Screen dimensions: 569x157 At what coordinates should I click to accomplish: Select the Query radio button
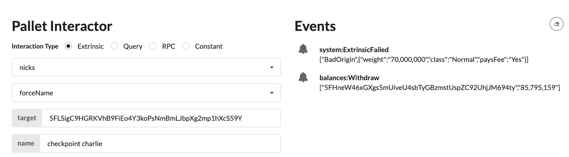pos(115,46)
